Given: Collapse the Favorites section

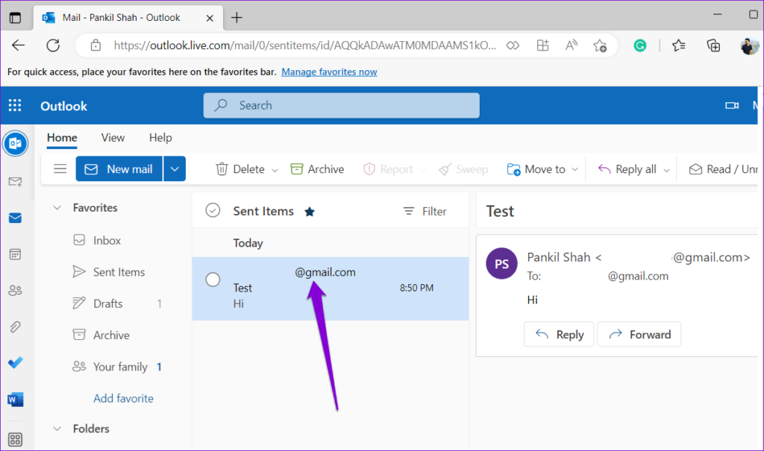Looking at the screenshot, I should click(x=57, y=207).
